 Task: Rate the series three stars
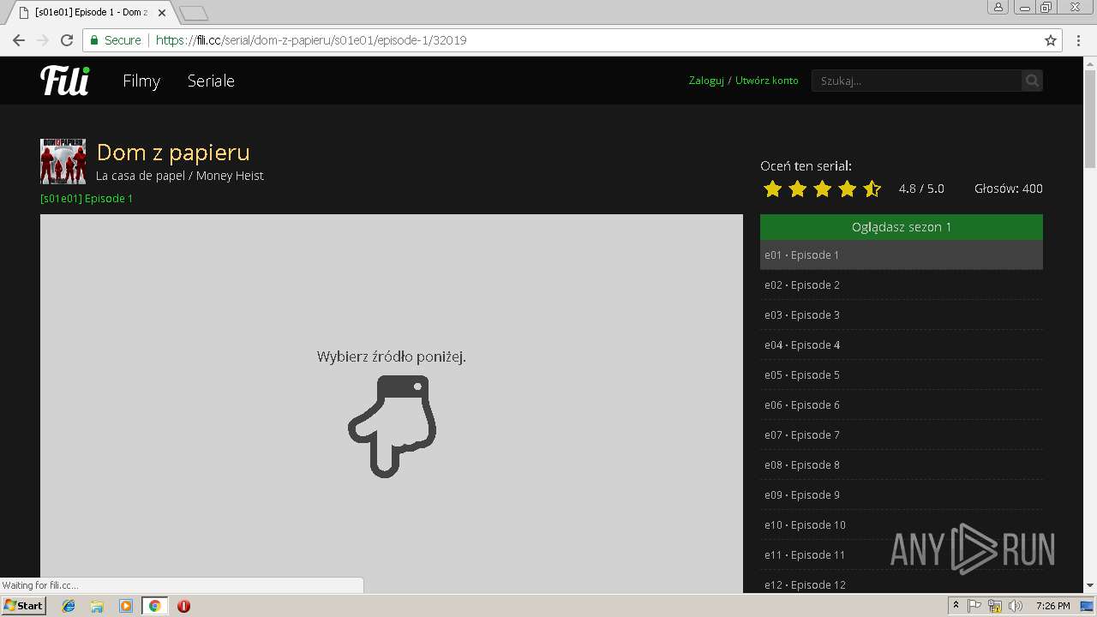[x=823, y=189]
